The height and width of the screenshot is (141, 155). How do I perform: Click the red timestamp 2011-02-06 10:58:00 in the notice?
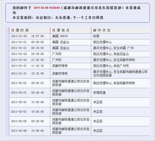(x=47, y=8)
